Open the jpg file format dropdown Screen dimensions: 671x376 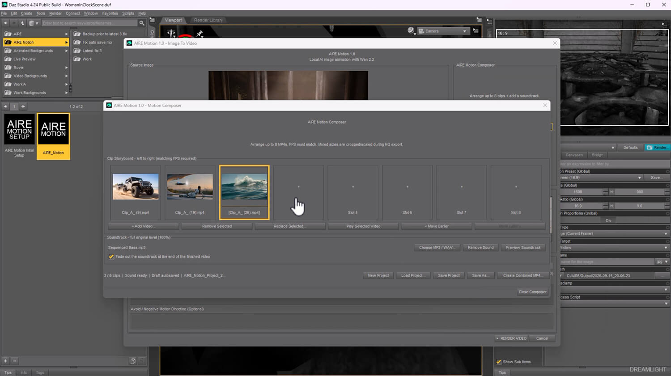click(662, 262)
